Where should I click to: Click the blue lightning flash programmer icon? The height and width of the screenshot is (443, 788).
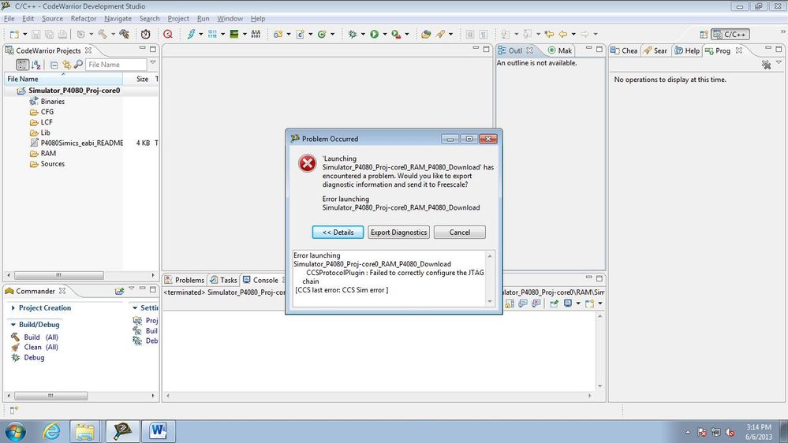(191, 34)
